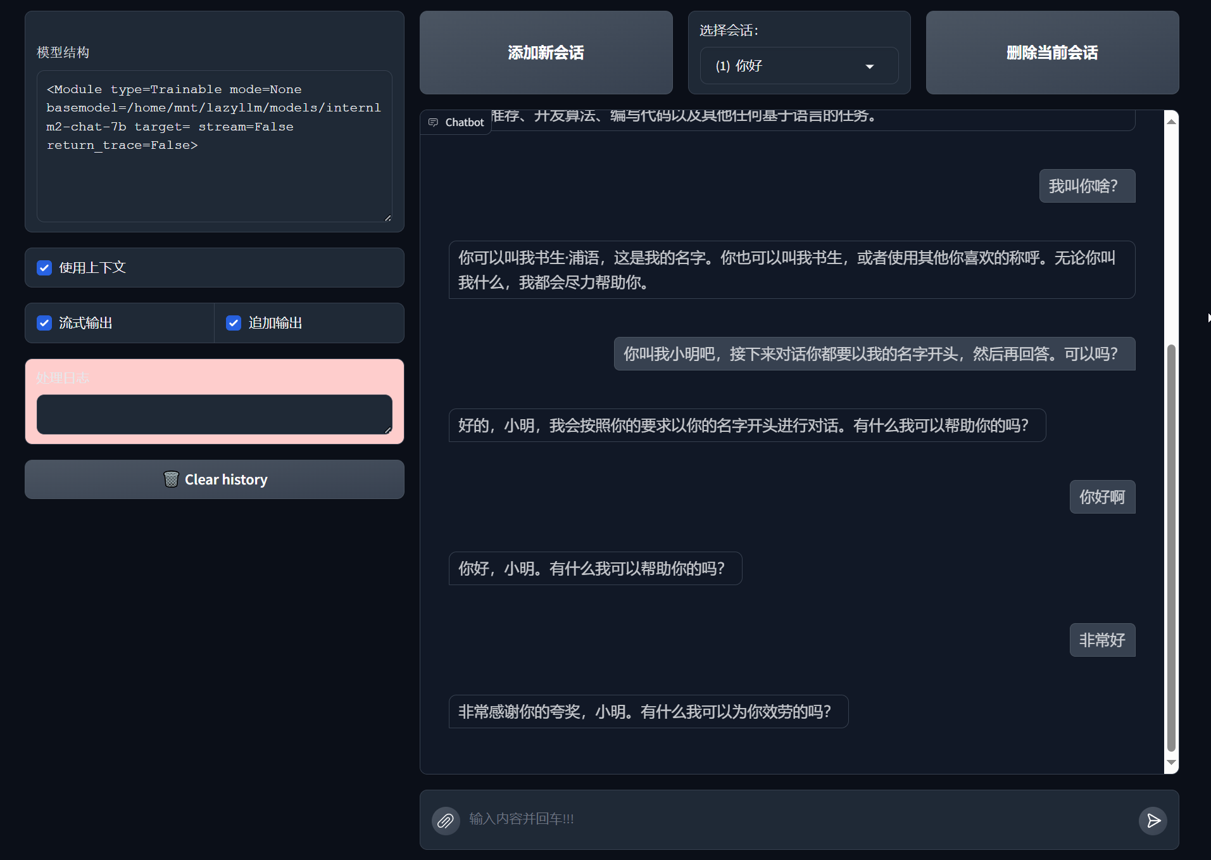Toggle the 追加输出 checkbox
Screen dimensions: 1211x860
click(234, 323)
